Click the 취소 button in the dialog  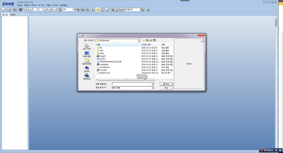click(166, 88)
